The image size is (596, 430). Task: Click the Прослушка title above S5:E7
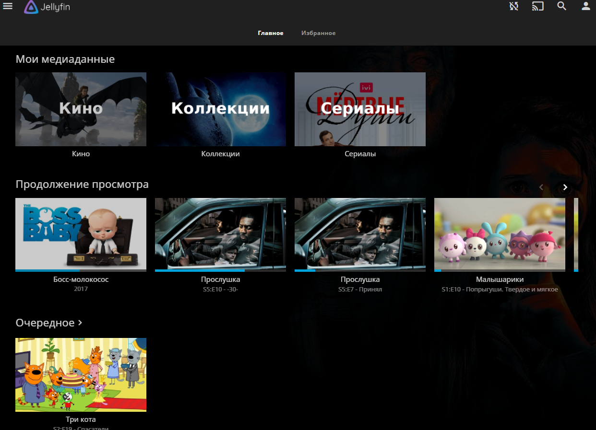(360, 279)
